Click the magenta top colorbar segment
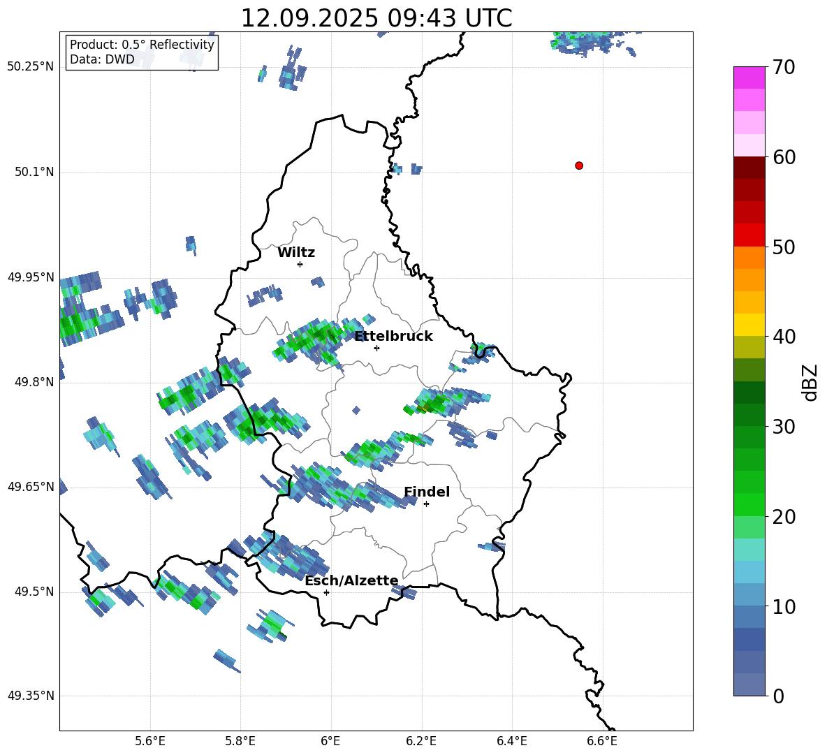 tap(749, 78)
